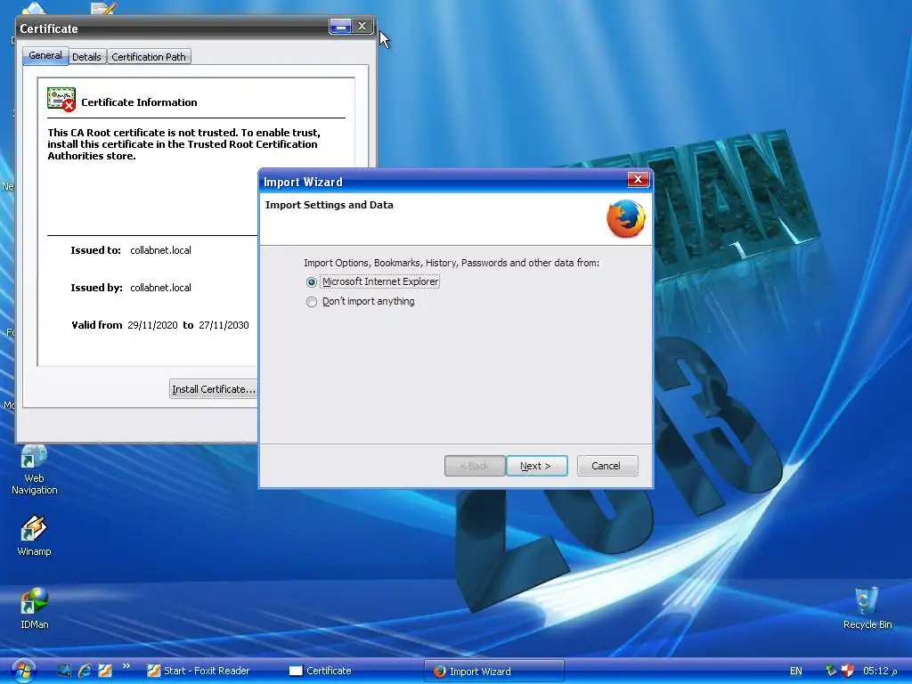This screenshot has width=912, height=684.
Task: Click the untrusted certificate icon
Action: pos(61,100)
